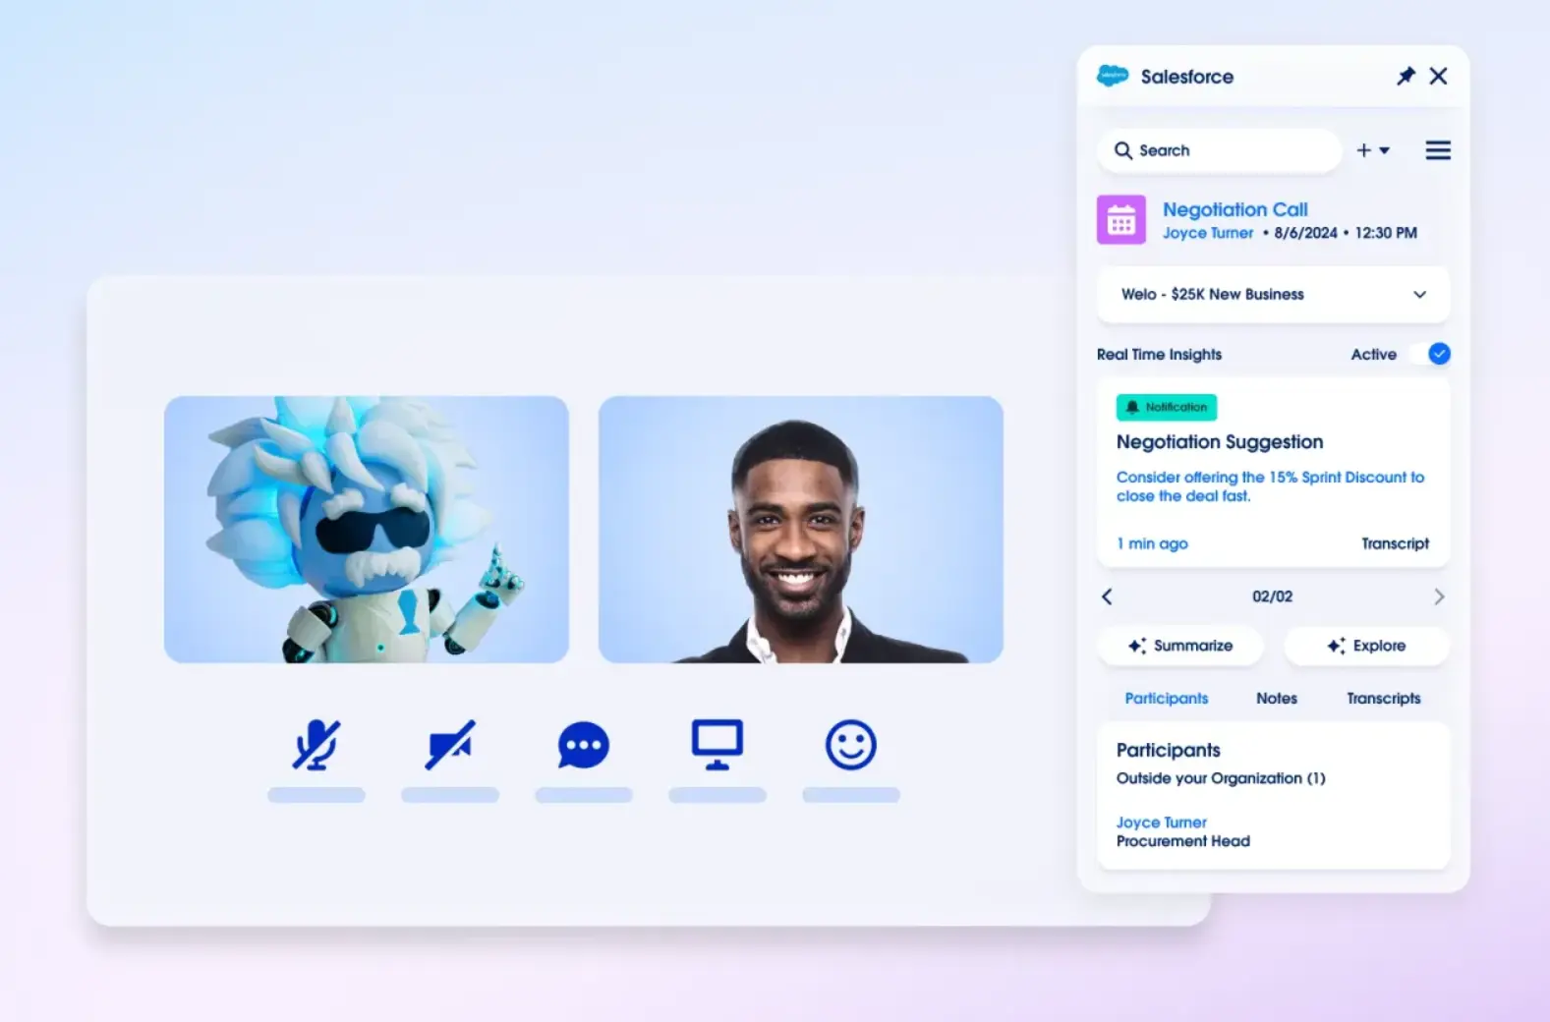Turn off the camera icon
The height and width of the screenshot is (1022, 1550).
click(x=450, y=745)
